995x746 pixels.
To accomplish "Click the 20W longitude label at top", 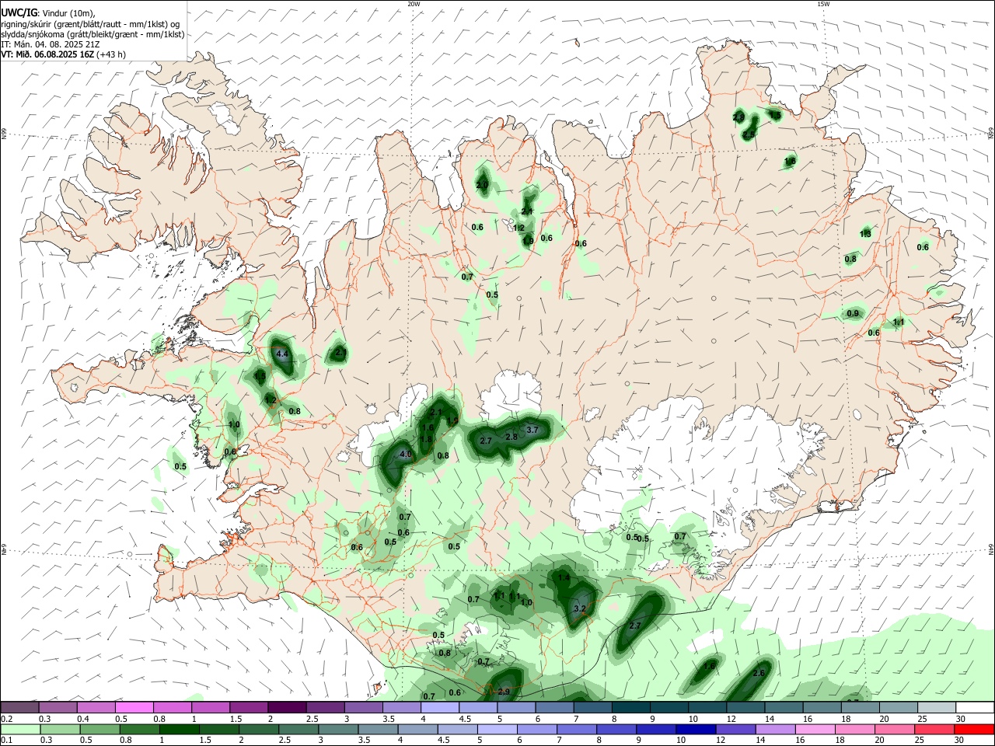I will point(413,4).
